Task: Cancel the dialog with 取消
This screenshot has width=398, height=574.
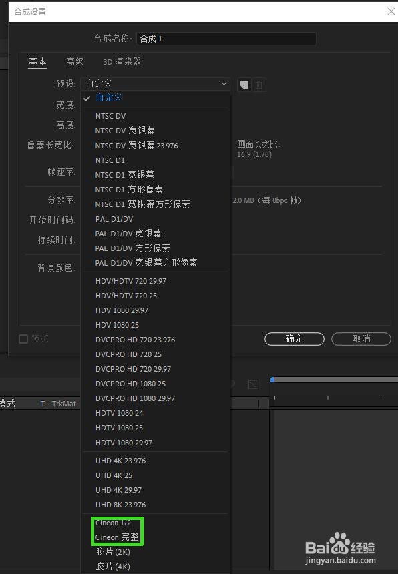Action: coord(361,339)
